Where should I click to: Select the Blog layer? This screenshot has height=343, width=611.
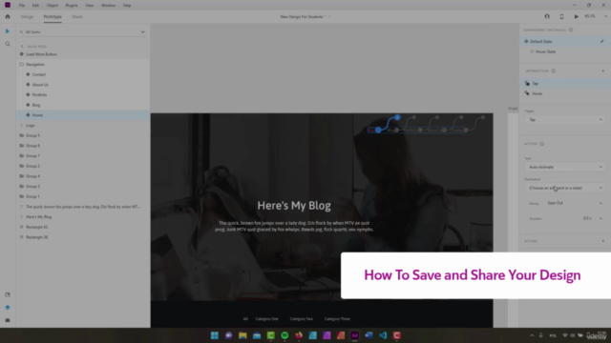83,105
